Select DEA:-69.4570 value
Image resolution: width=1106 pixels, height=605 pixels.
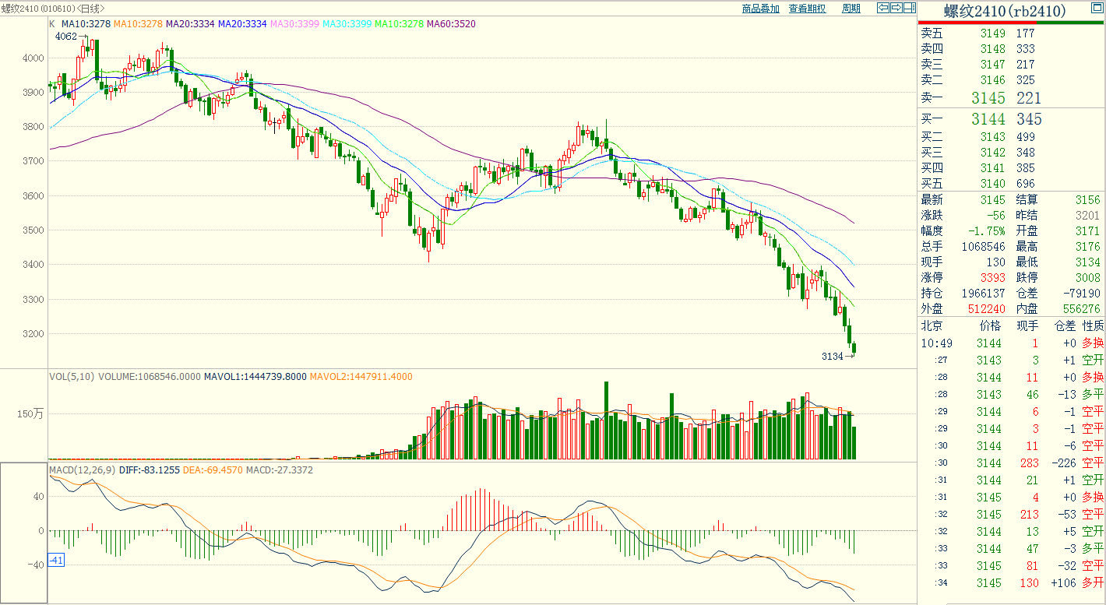(214, 470)
